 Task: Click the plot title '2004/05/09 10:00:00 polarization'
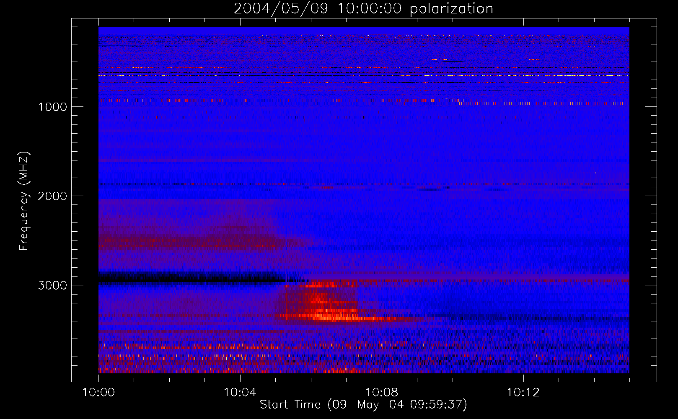tap(363, 9)
